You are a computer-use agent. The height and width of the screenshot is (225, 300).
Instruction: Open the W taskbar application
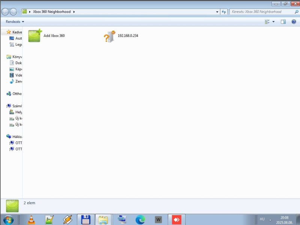coord(158,220)
